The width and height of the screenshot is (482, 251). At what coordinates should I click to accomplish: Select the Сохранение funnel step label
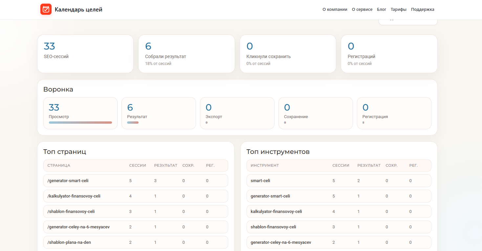[x=296, y=117]
